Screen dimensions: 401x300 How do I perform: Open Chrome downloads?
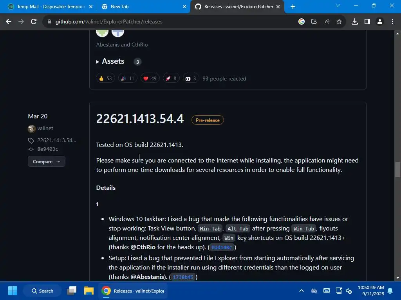tap(355, 22)
